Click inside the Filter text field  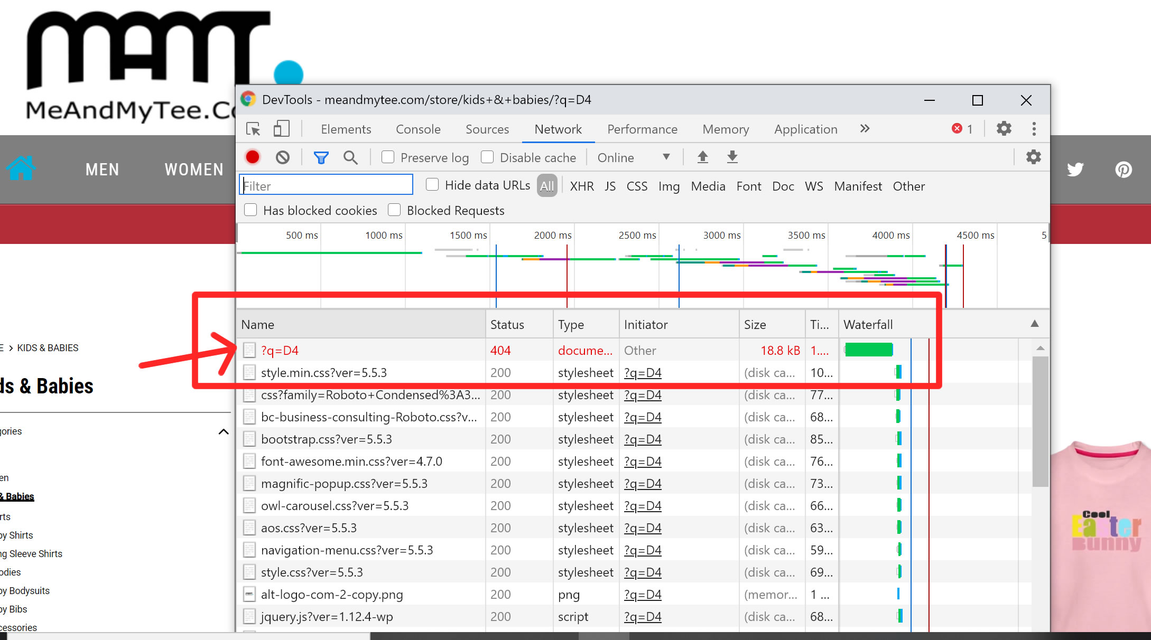click(326, 186)
